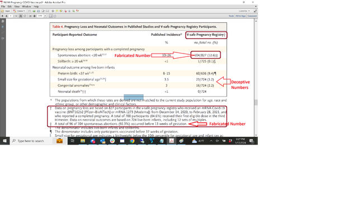
Task: Click the red stamp toolbar icon
Action: coord(65,11)
